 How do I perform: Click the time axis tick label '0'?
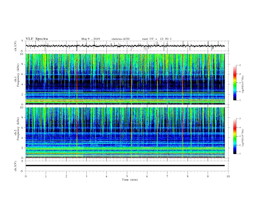pos(26,176)
